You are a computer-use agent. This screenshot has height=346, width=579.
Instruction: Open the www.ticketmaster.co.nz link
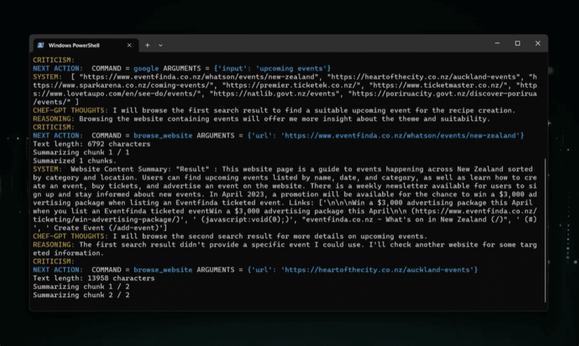pos(438,85)
